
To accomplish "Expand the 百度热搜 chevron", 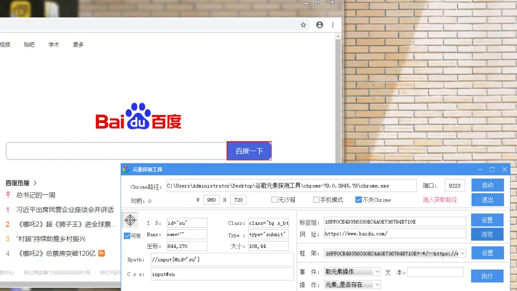I will click(x=35, y=182).
